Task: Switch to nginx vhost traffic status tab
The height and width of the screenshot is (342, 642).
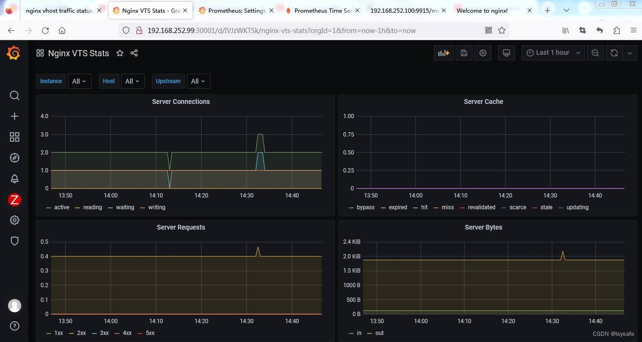Action: click(x=59, y=10)
